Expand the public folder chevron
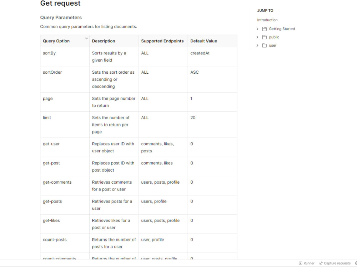The image size is (357, 267). click(257, 37)
